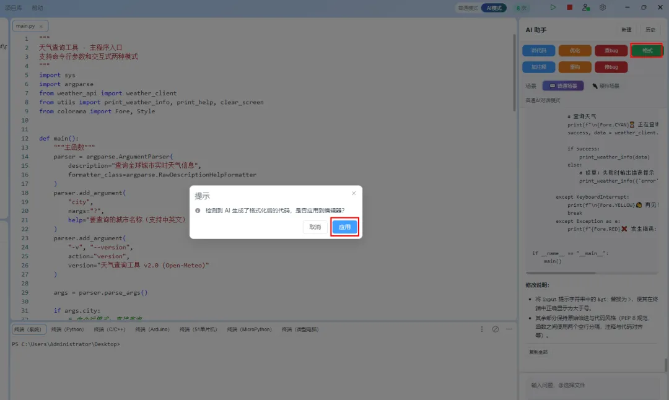Open the 帮助 menu
This screenshot has height=400, width=669.
[x=38, y=7]
